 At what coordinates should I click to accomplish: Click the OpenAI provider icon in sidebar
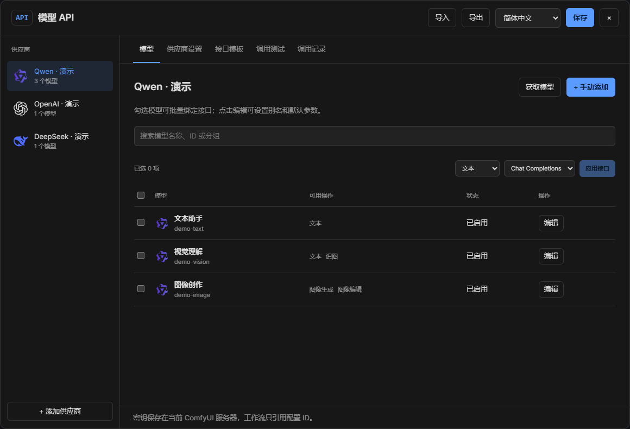[x=21, y=109]
